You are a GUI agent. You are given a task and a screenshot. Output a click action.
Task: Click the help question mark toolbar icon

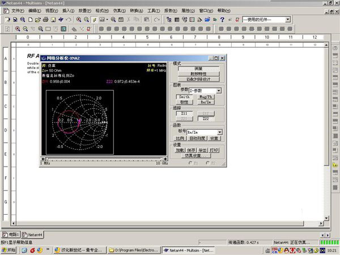click(222, 19)
